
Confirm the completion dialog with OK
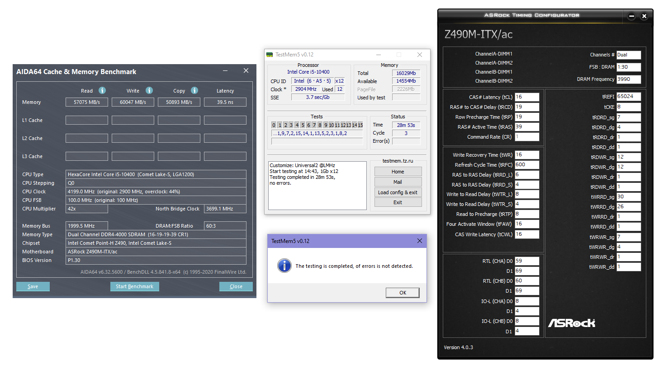(x=403, y=293)
